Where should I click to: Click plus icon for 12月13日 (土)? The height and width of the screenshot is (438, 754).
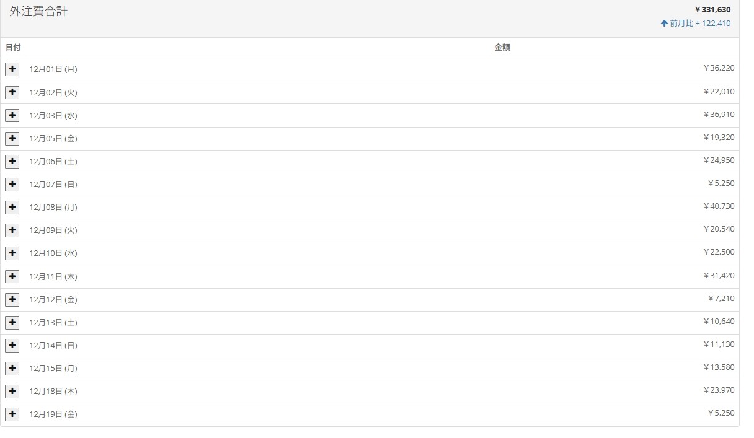tap(12, 322)
